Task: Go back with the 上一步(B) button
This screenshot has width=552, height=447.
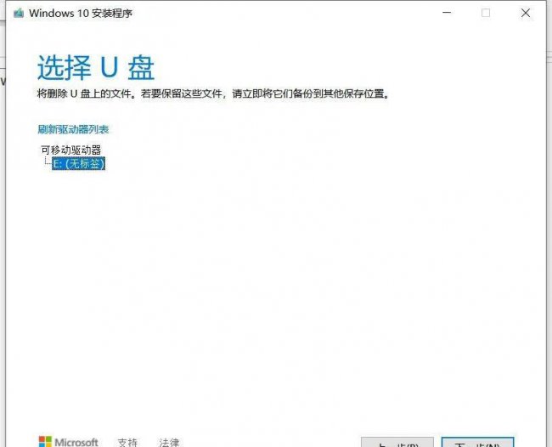Action: coord(397,443)
